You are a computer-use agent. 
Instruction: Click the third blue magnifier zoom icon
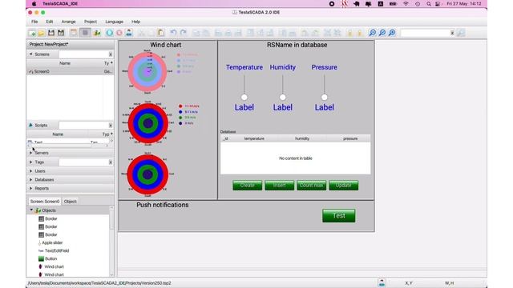[392, 33]
